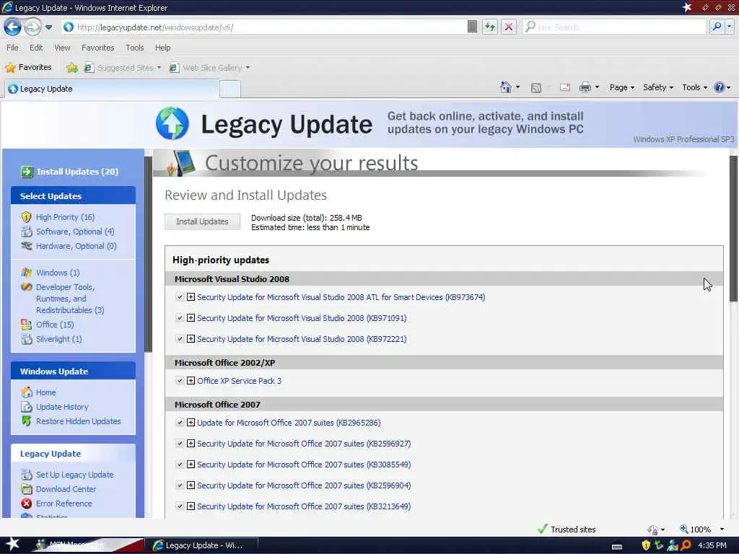The width and height of the screenshot is (739, 554).
Task: Click the red Stop loading button
Action: pyautogui.click(x=509, y=27)
